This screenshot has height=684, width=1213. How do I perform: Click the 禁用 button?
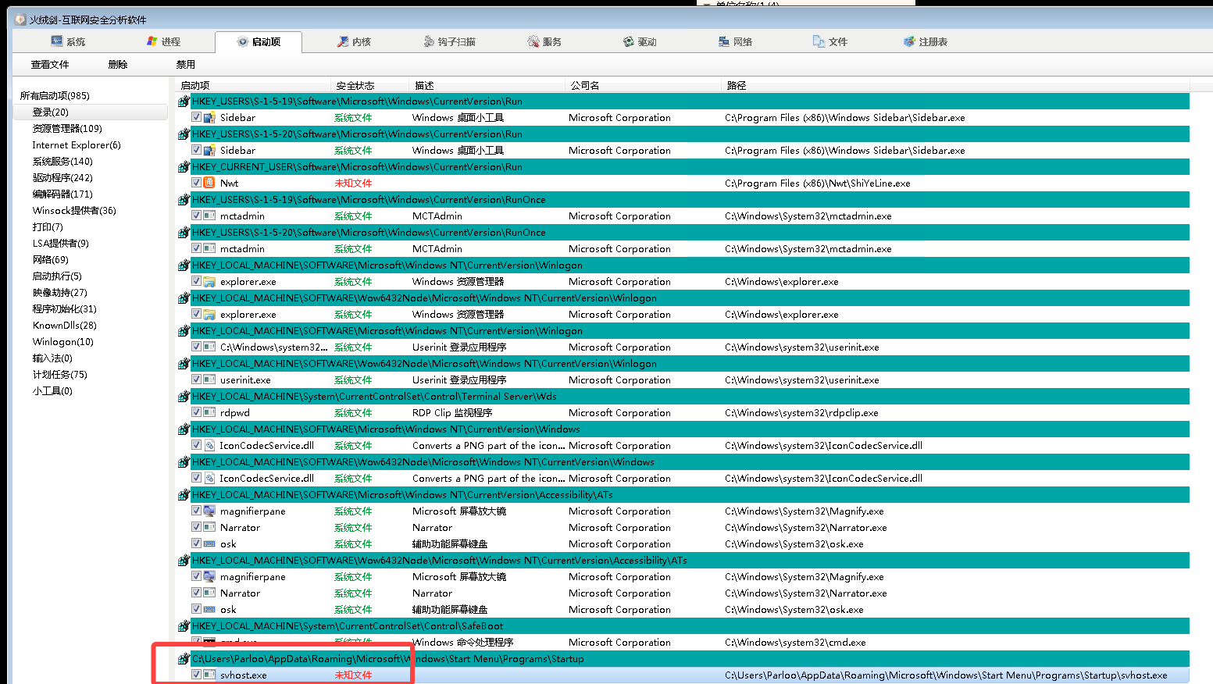point(184,64)
